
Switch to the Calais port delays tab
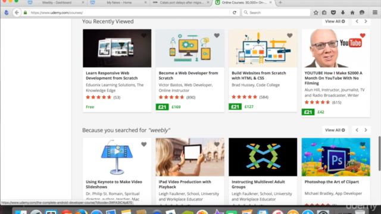click(x=181, y=2)
